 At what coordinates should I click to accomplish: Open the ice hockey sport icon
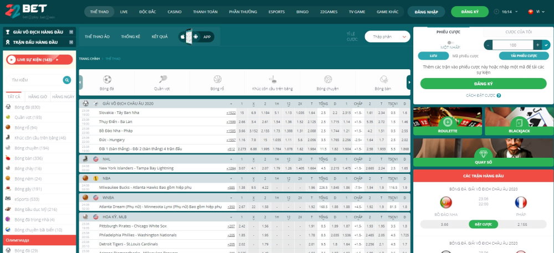[273, 79]
